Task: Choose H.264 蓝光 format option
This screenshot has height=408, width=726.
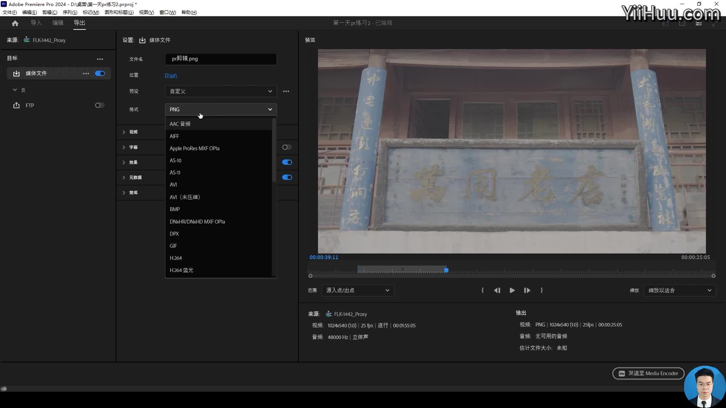Action: [x=219, y=270]
